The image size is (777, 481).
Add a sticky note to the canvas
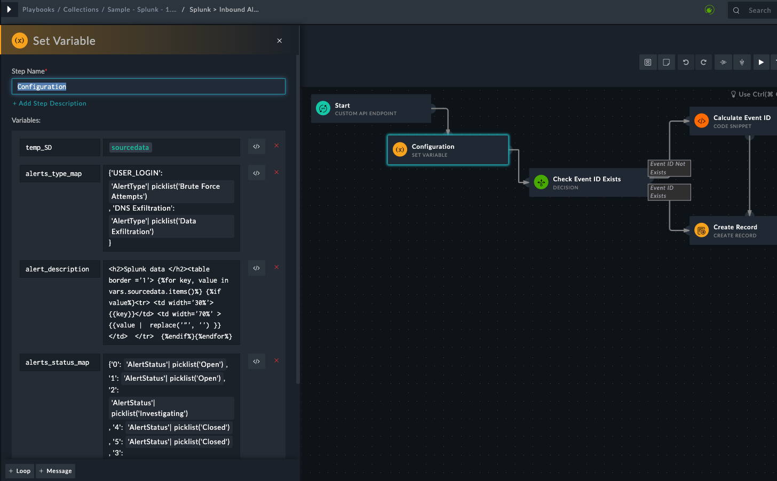tap(667, 62)
